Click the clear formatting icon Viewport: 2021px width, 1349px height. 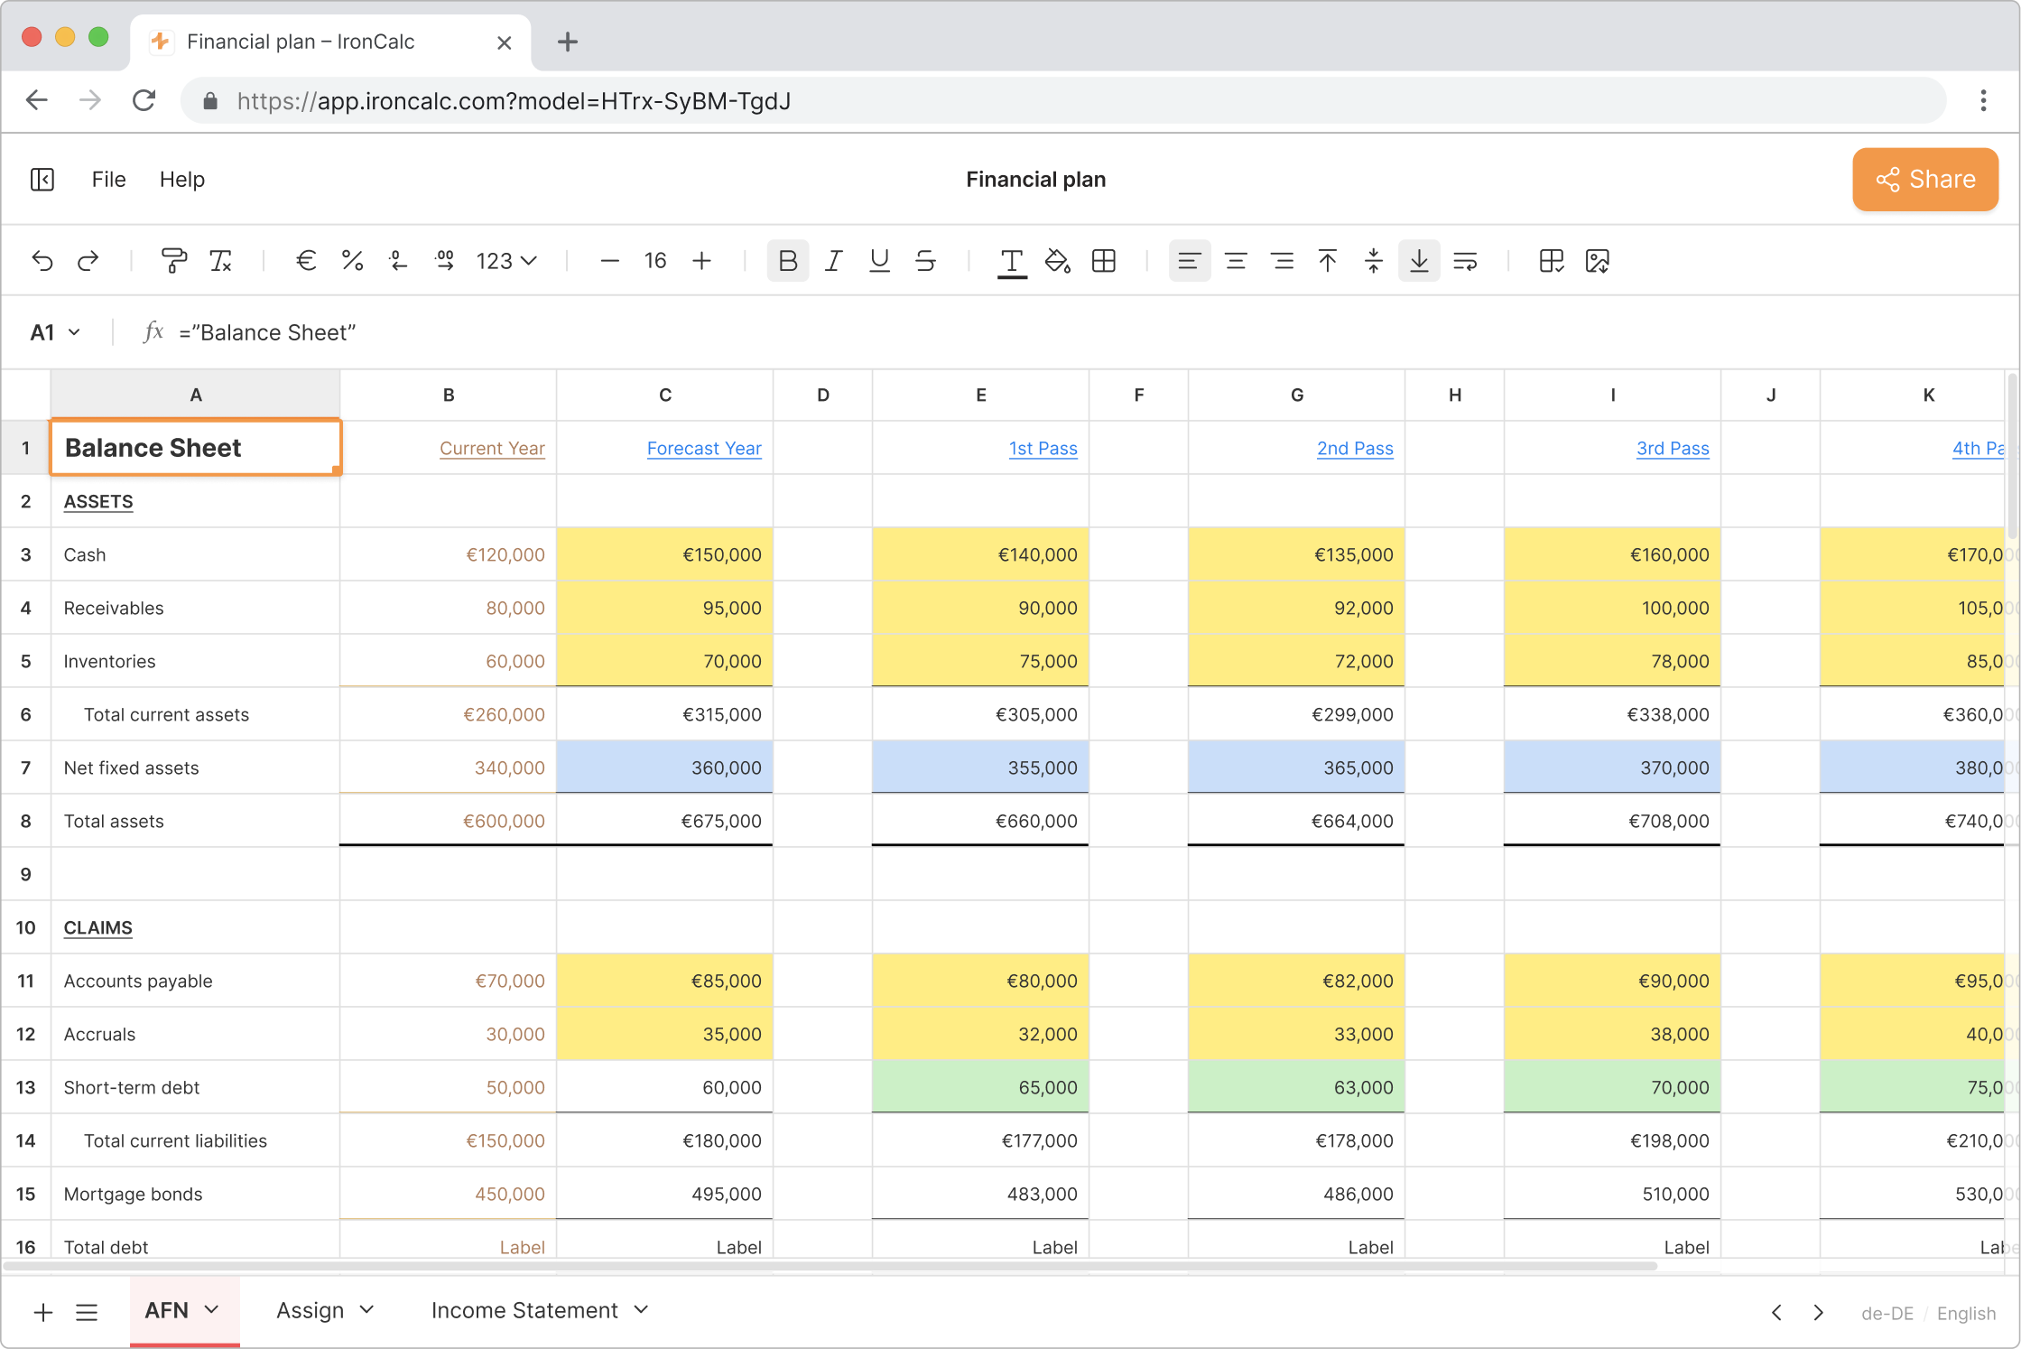(220, 261)
